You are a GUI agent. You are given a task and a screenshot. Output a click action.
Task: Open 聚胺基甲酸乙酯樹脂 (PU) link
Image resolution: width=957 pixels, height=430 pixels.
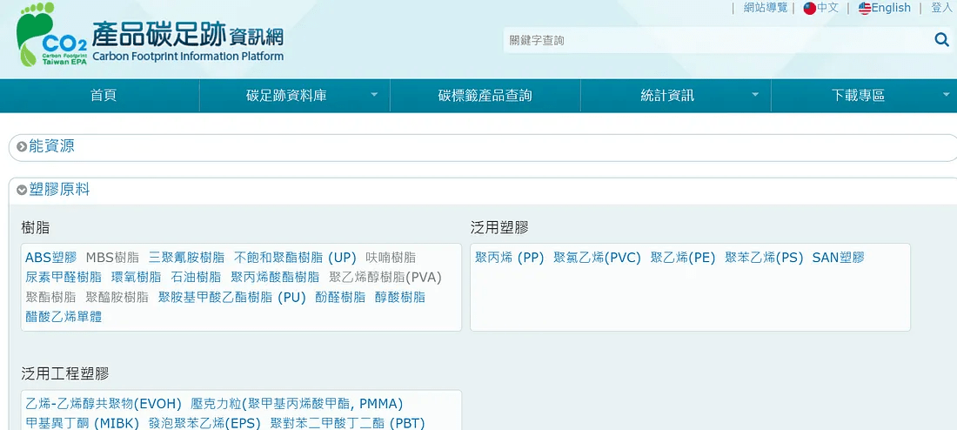(231, 298)
